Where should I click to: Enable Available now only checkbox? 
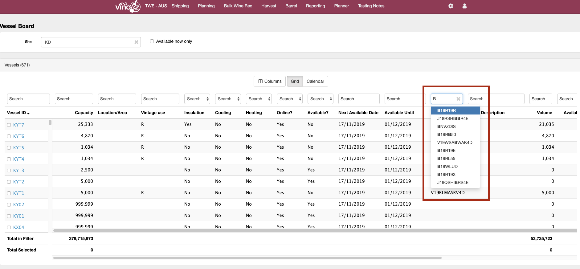pos(152,41)
